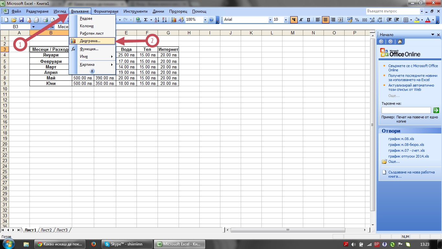Click the Permission toolbar icon

pos(29,20)
